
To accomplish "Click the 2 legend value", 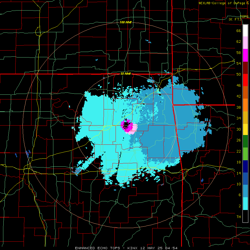I will (240, 206).
